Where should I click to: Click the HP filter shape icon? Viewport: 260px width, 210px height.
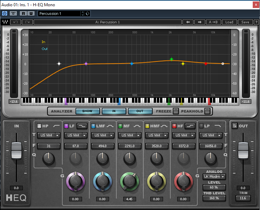click(x=56, y=126)
